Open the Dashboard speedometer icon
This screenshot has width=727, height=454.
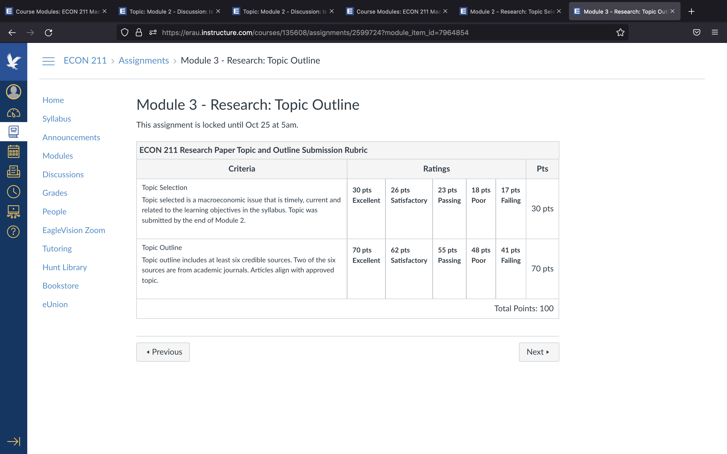(14, 113)
